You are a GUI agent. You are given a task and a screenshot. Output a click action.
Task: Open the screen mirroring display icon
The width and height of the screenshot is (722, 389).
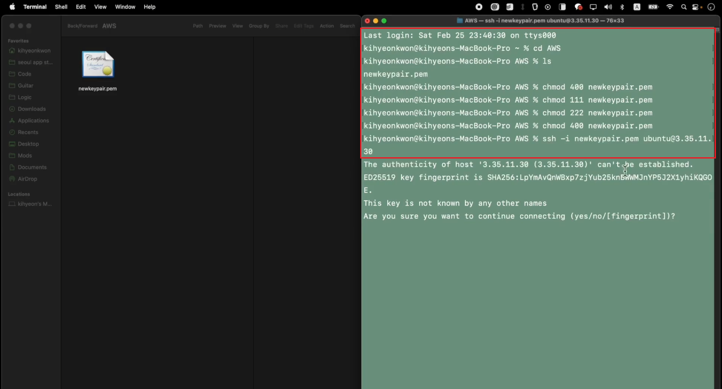593,7
